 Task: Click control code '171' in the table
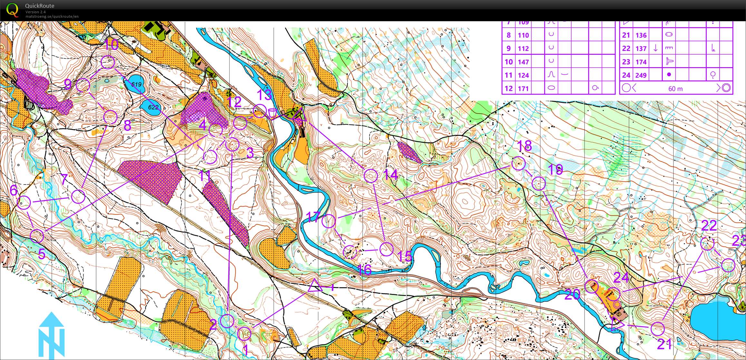click(523, 88)
